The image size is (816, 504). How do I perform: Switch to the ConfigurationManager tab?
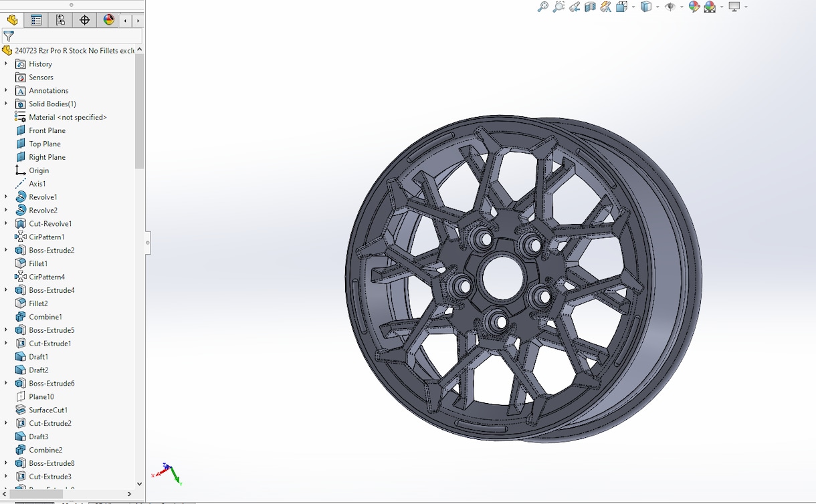click(x=60, y=20)
